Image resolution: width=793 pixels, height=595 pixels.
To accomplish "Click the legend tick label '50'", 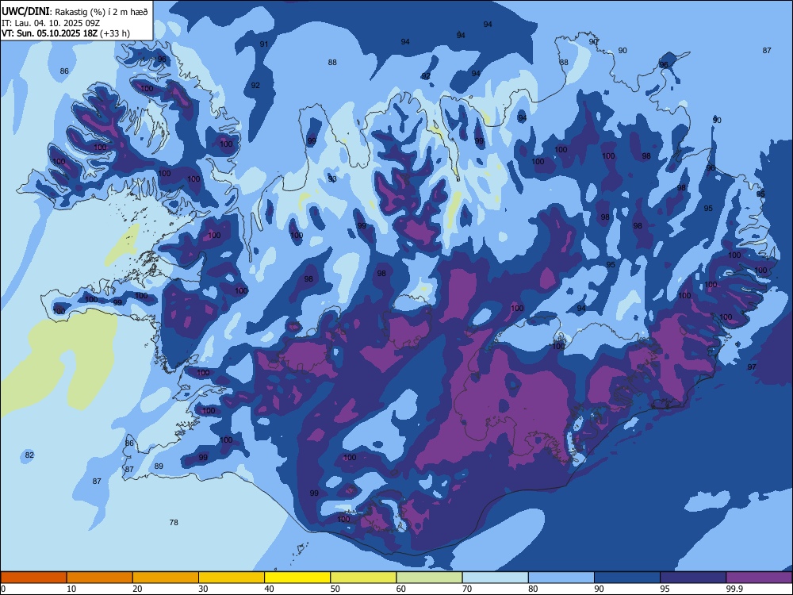I will point(335,589).
